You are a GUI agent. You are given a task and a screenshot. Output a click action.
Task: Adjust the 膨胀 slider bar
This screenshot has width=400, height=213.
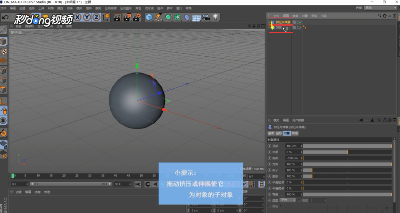347,176
